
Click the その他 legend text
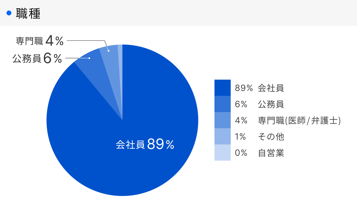(x=271, y=137)
